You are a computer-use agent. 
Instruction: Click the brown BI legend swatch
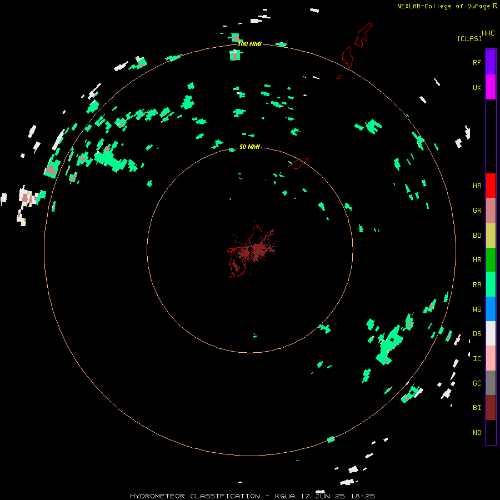pyautogui.click(x=491, y=408)
